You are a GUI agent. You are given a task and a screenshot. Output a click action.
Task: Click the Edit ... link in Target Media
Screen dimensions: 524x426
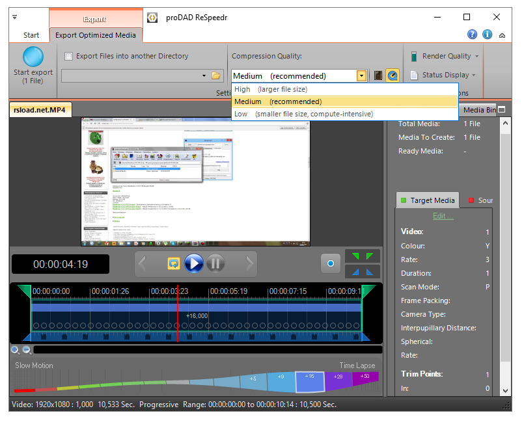(443, 216)
